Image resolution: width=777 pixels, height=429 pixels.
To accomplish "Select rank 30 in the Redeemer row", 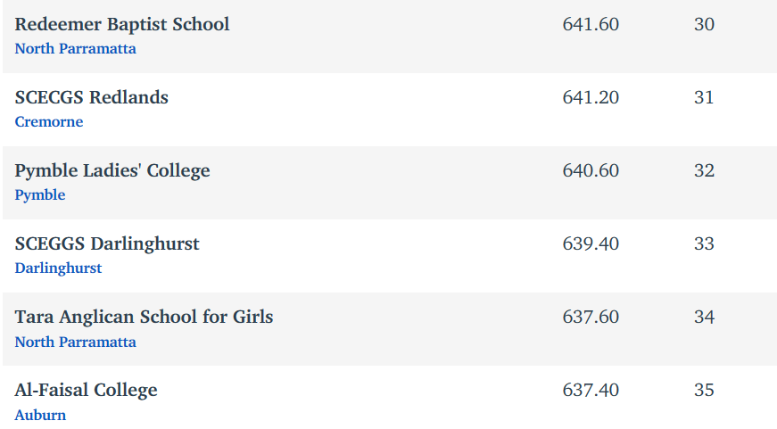I will tap(704, 24).
